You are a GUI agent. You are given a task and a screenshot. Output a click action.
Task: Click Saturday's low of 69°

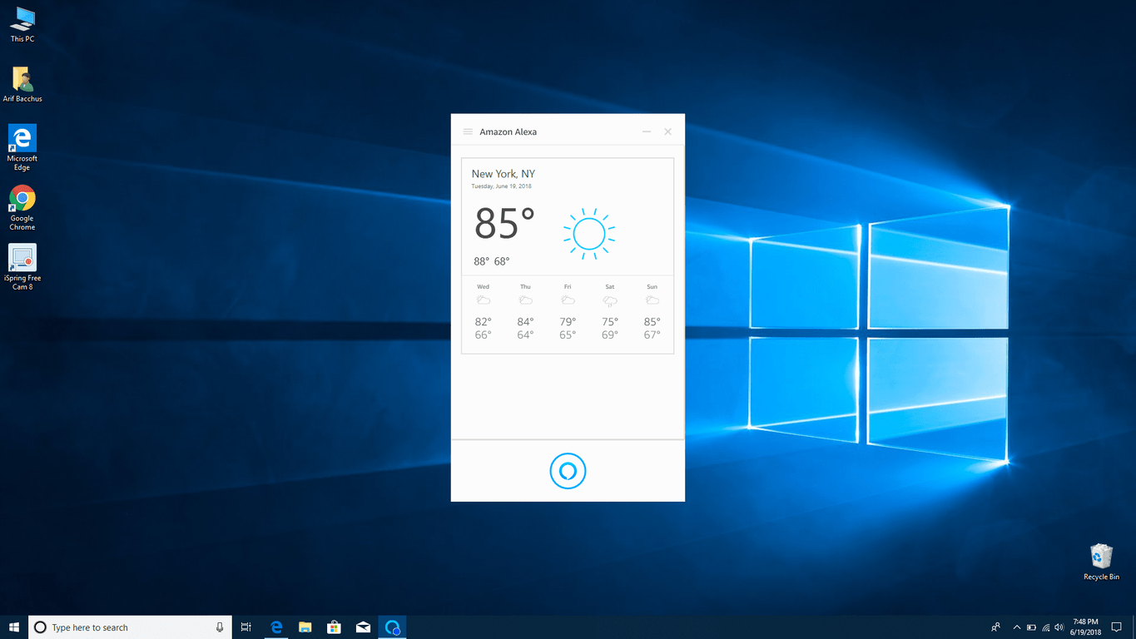tap(610, 335)
